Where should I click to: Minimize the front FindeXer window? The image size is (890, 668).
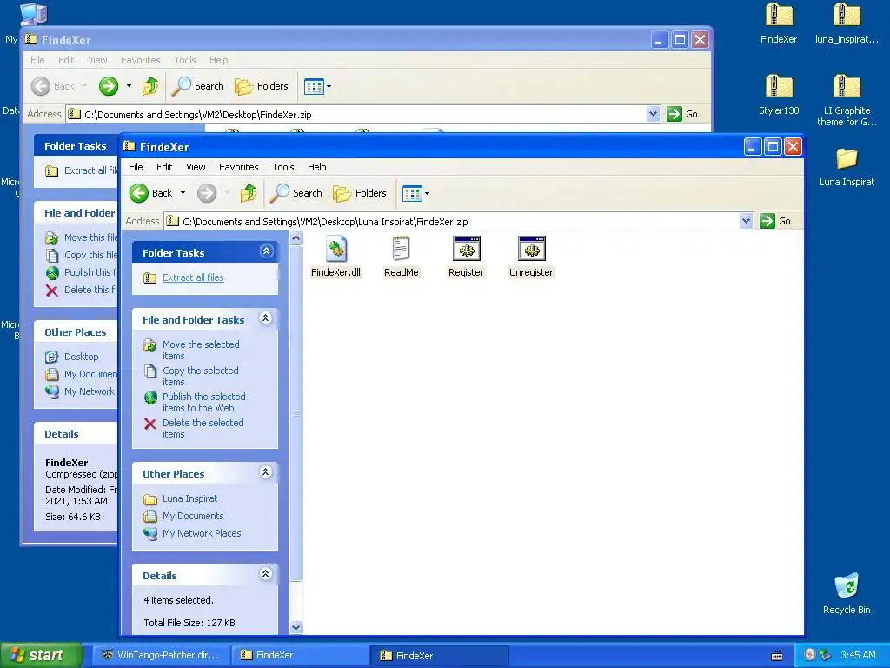(x=753, y=147)
